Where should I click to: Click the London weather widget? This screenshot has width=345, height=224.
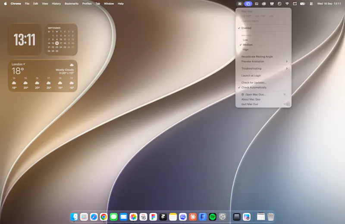pyautogui.click(x=43, y=76)
